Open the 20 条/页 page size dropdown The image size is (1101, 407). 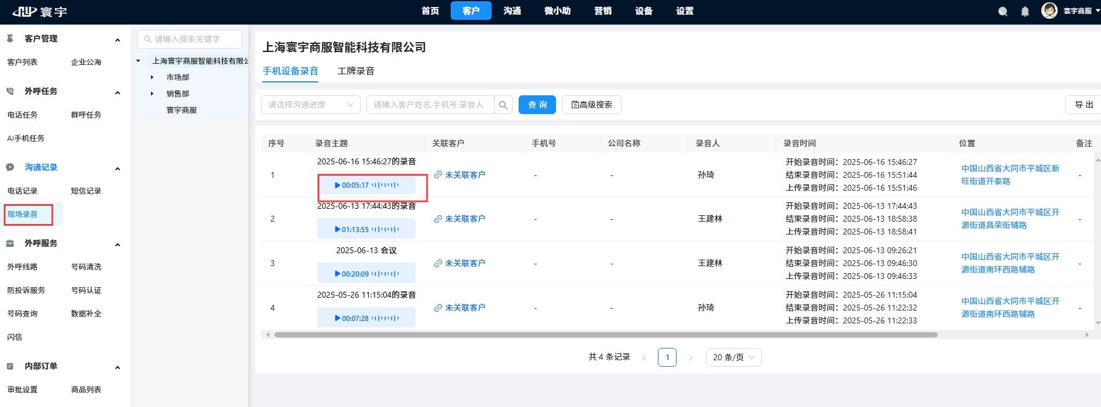click(733, 357)
